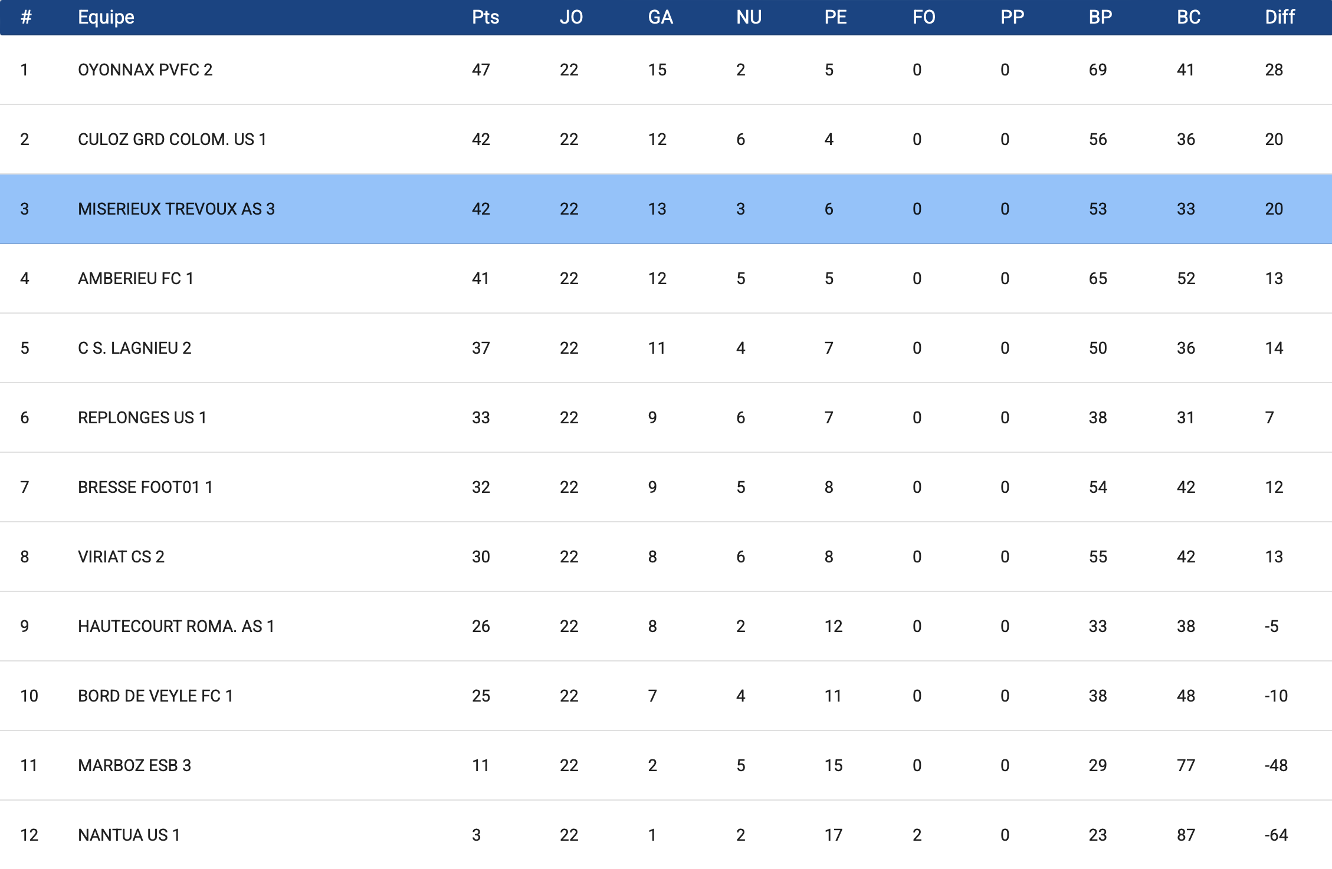This screenshot has height=869, width=1332.
Task: Select the # rank column header
Action: [x=26, y=17]
